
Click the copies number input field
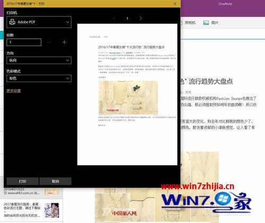tap(24, 42)
